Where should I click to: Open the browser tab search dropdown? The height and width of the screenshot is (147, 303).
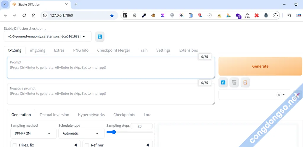point(5,4)
